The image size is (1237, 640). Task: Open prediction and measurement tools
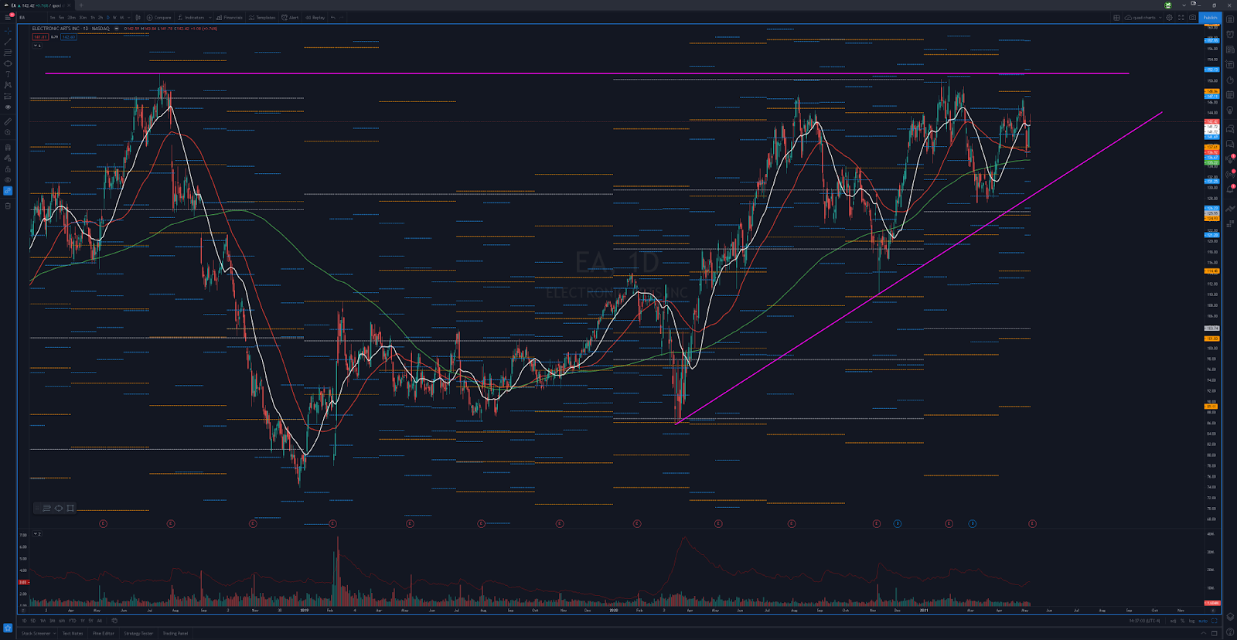tap(8, 97)
